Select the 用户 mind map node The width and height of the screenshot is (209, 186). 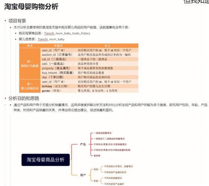(x=83, y=175)
